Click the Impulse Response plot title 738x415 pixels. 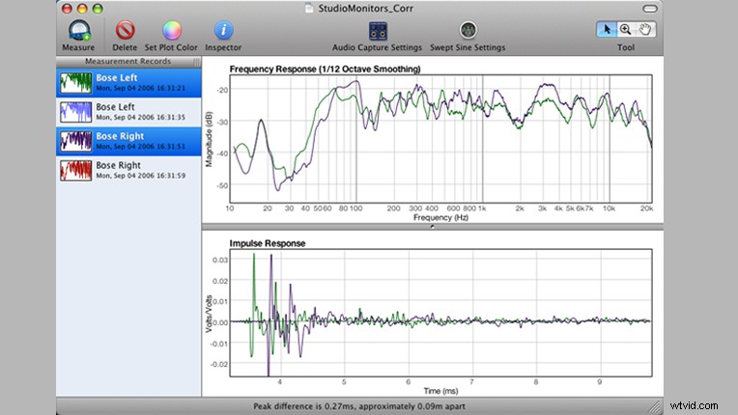pos(268,243)
